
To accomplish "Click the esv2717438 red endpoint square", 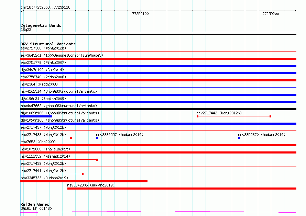I will [x=71, y=138].
